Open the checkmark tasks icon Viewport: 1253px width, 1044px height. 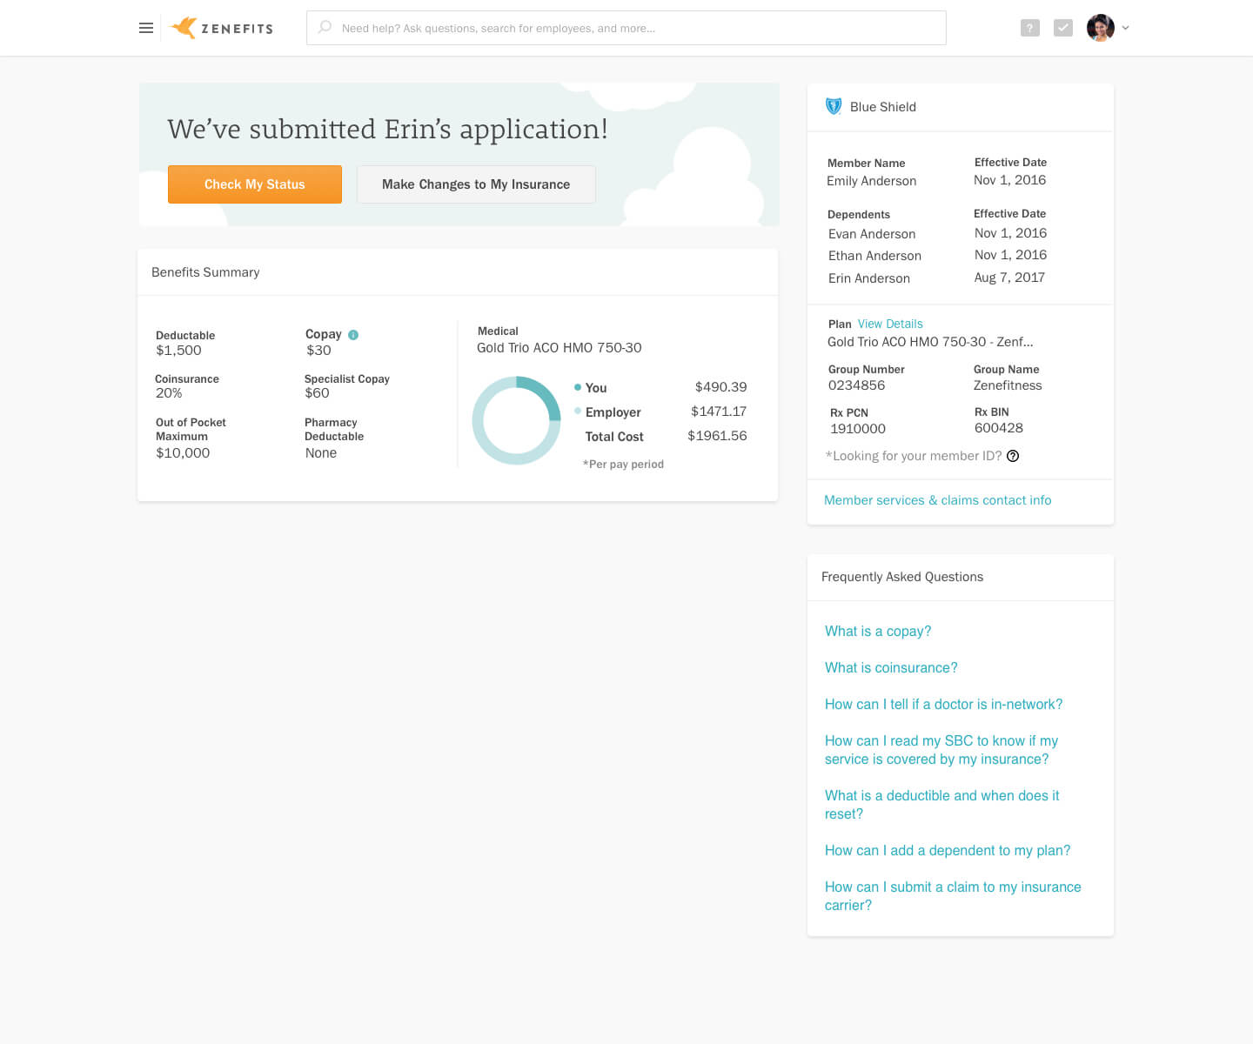point(1062,28)
